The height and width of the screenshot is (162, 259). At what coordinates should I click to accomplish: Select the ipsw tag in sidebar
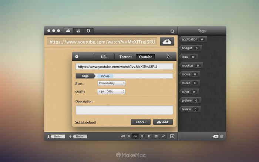(188, 57)
